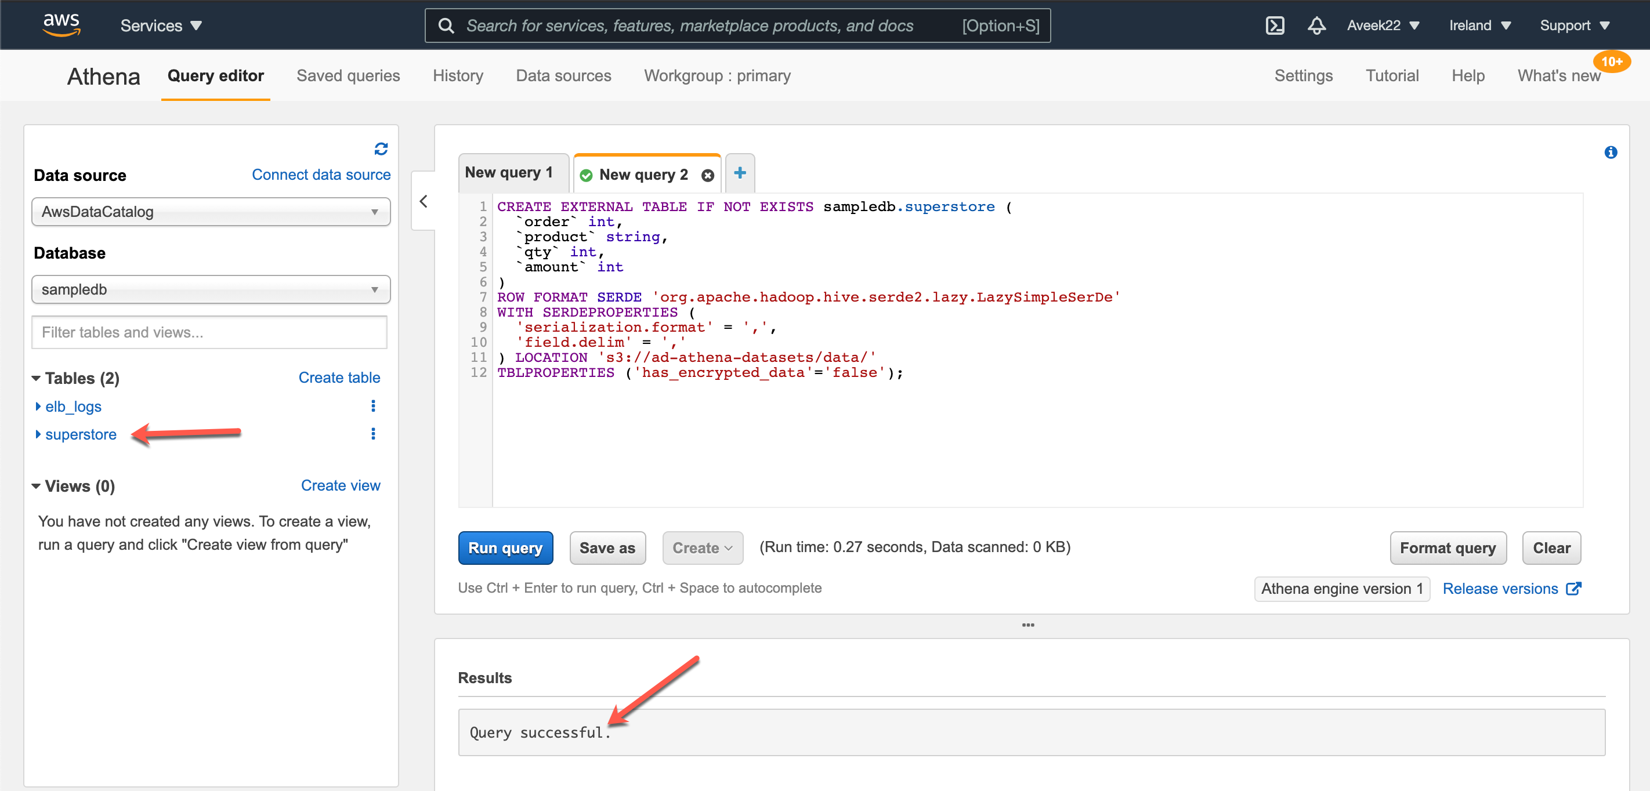Viewport: 1650px width, 791px height.
Task: Switch to the New query 1 tab
Action: click(x=509, y=173)
